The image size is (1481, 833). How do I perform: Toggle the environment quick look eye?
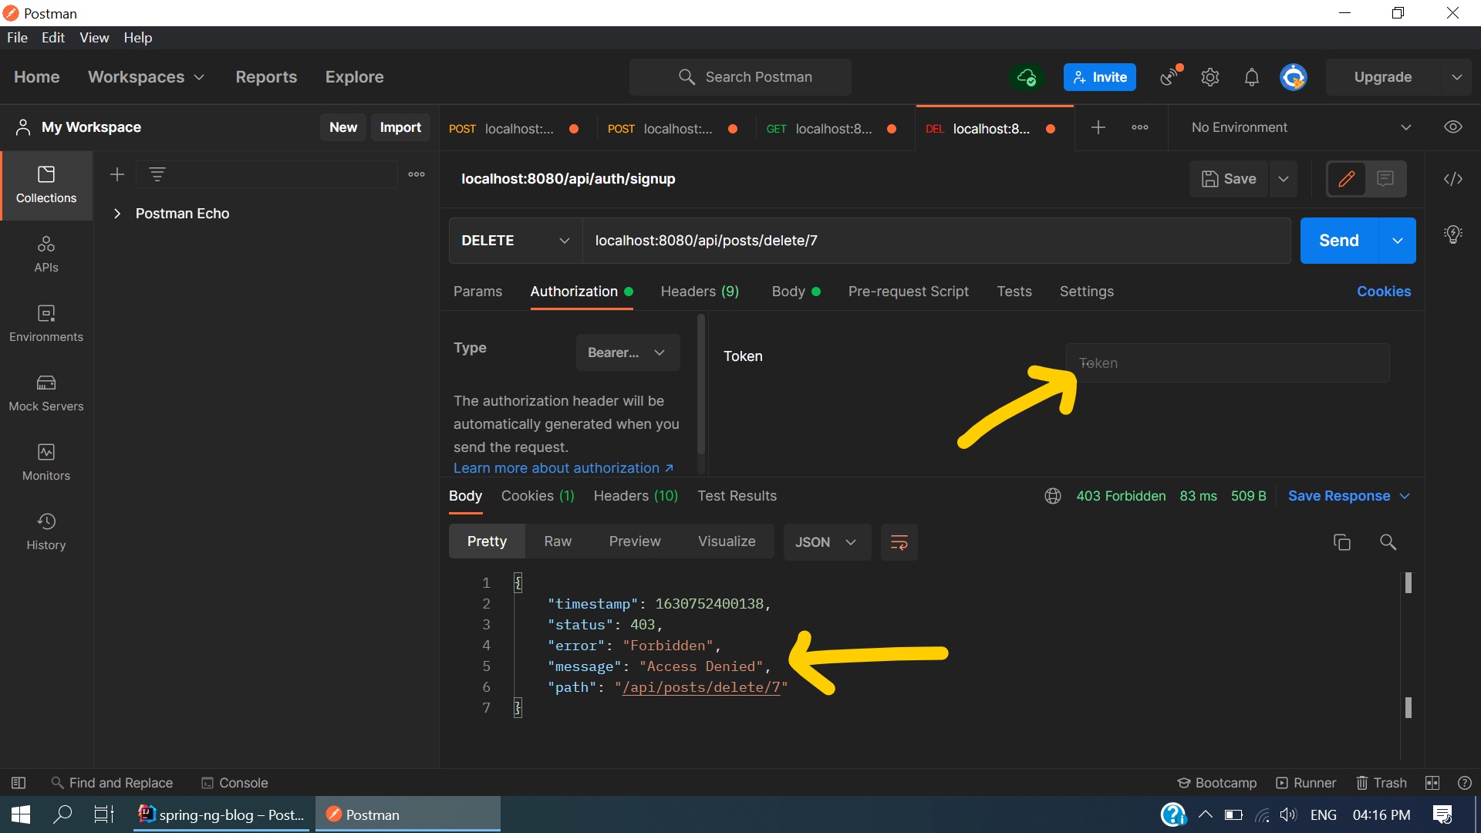click(x=1453, y=127)
